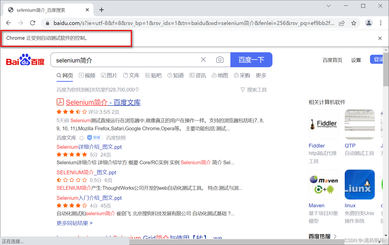
Task: Click the browser forward arrow
Action: pos(21,23)
